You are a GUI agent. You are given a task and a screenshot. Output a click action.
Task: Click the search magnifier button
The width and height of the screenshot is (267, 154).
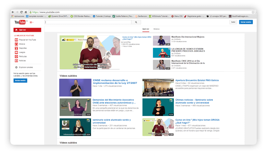pyautogui.click(x=136, y=22)
